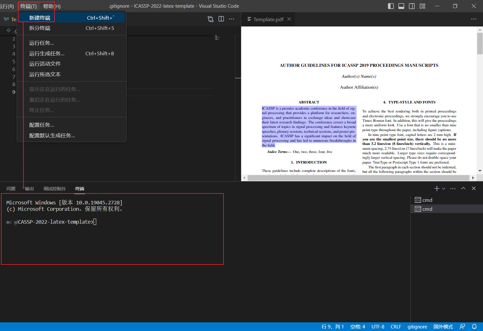Switch to the 终端 panel tab
Viewport: 483px width, 331px height.
click(x=80, y=189)
